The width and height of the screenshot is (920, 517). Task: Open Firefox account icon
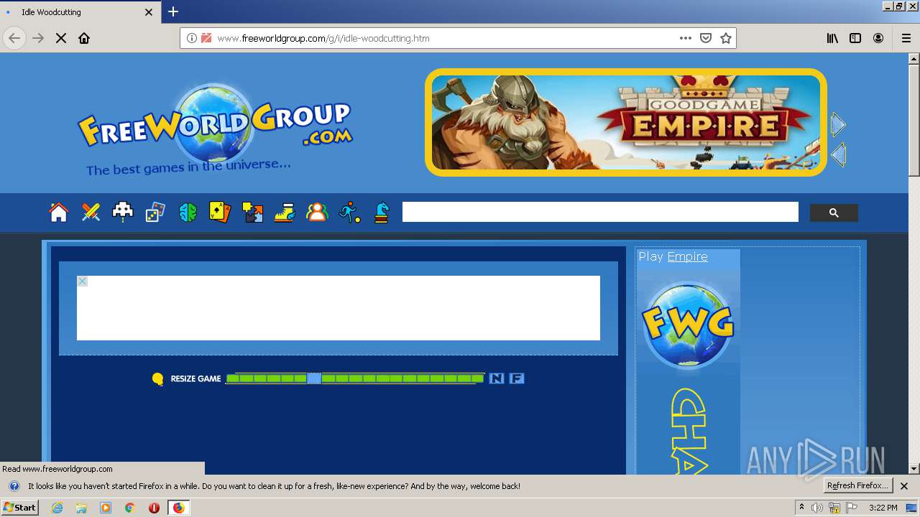click(878, 38)
